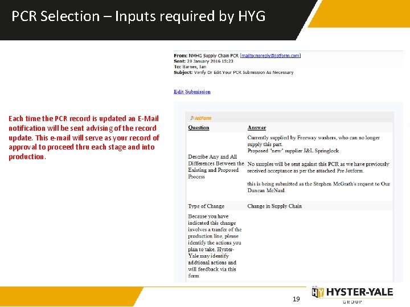This screenshot has height=307, width=410.
Task: Click the Sent date 20 January 2016
Action: coord(203,61)
